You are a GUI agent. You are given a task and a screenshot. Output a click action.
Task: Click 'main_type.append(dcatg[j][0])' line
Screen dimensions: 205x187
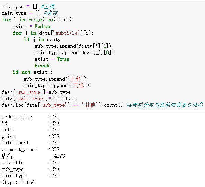74,52
